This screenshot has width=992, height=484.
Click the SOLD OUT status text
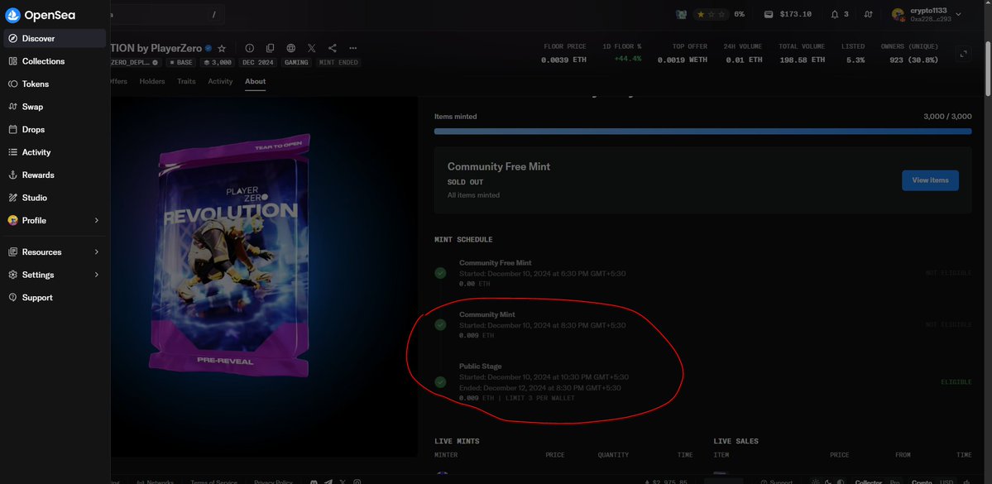tap(466, 182)
